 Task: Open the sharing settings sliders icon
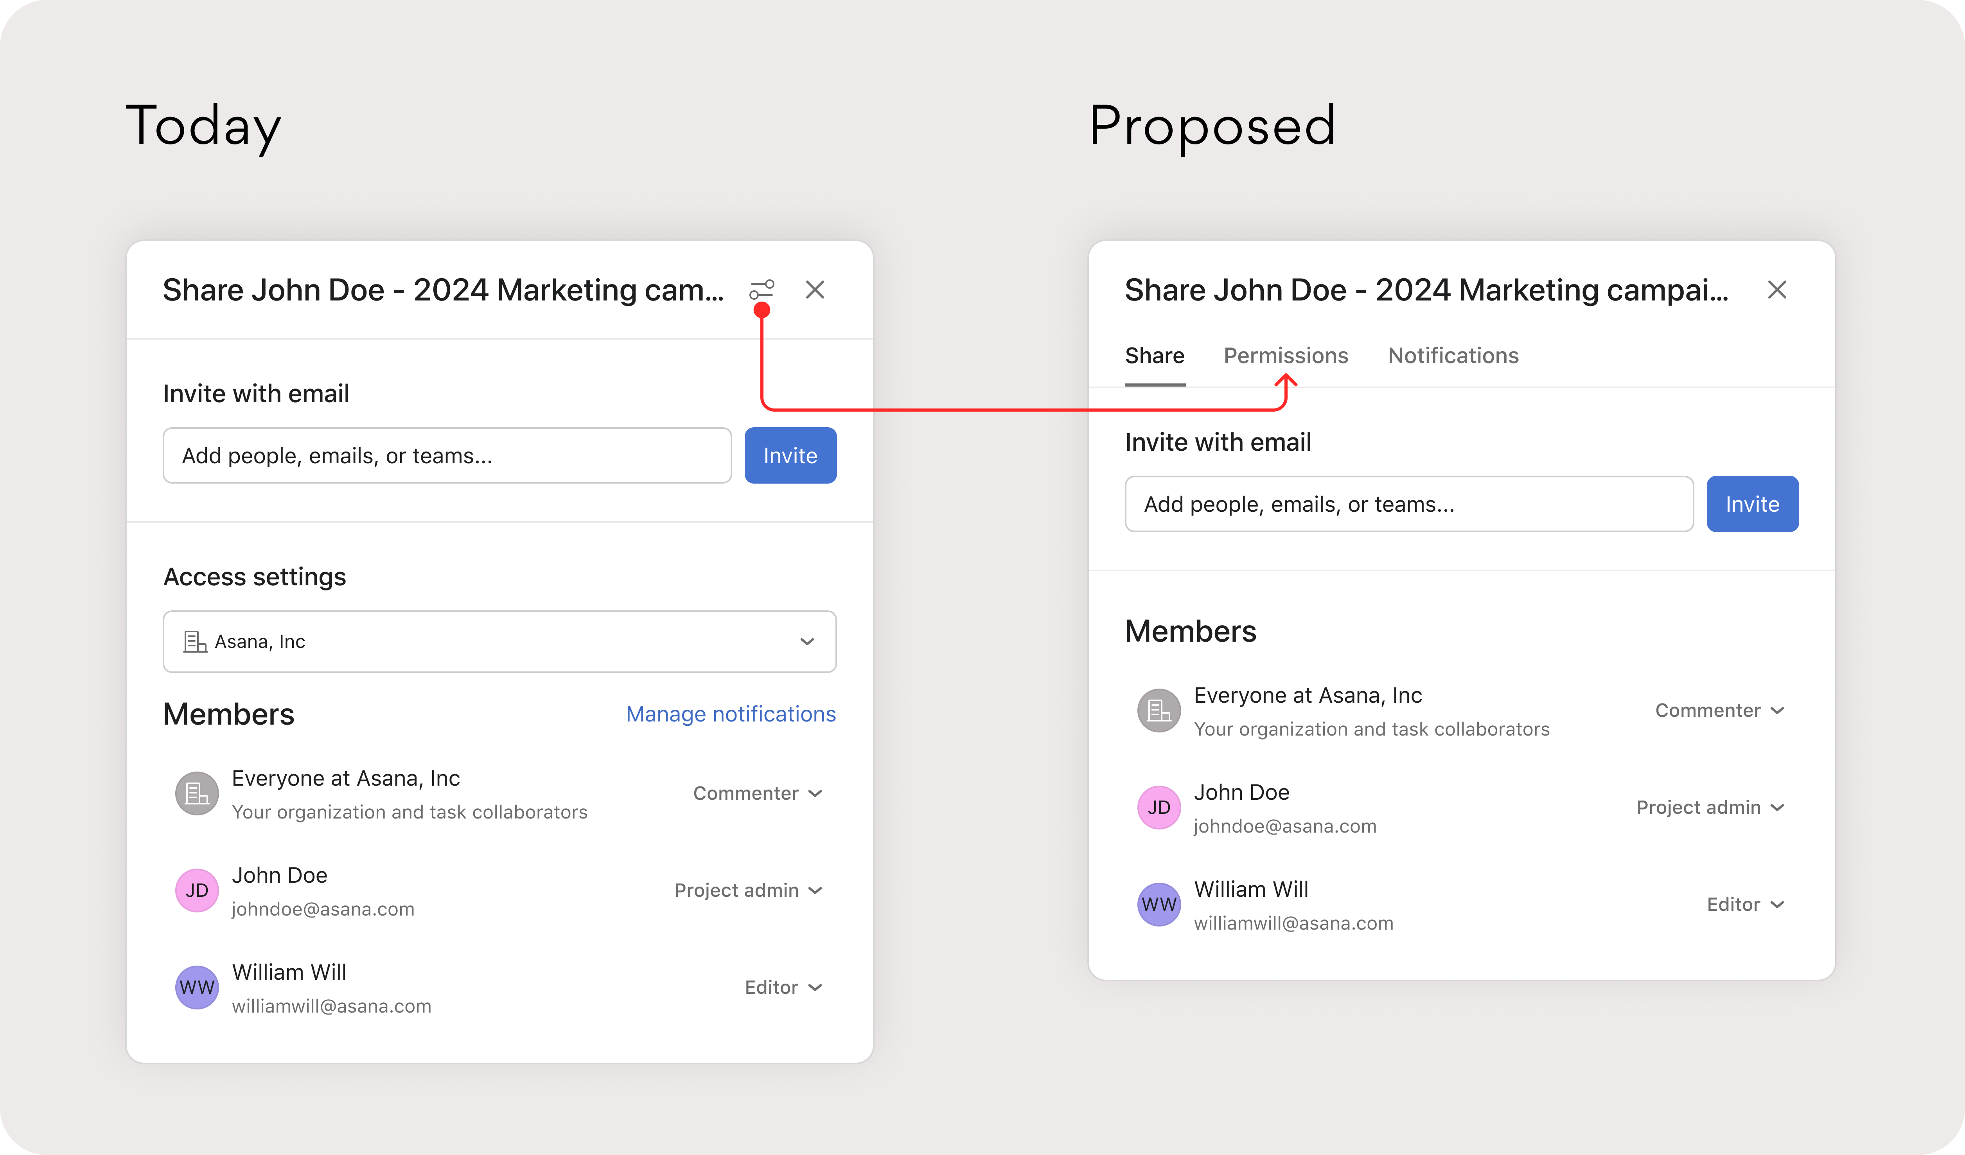pyautogui.click(x=762, y=289)
